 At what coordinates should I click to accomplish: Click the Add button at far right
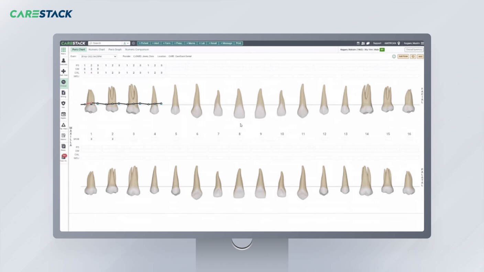click(420, 56)
